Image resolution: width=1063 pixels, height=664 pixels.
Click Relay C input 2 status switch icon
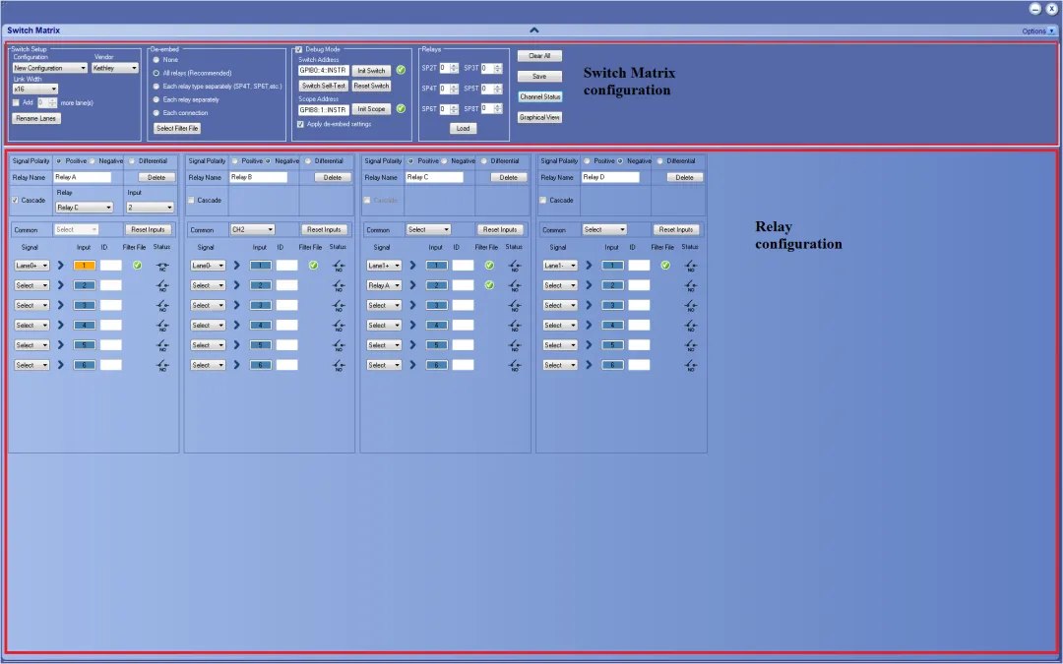pyautogui.click(x=515, y=285)
